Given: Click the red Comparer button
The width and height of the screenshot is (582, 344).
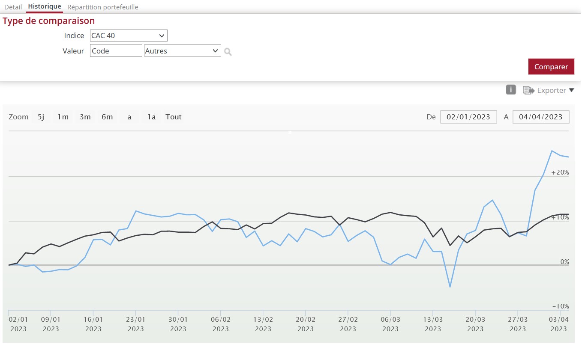Looking at the screenshot, I should click(551, 67).
